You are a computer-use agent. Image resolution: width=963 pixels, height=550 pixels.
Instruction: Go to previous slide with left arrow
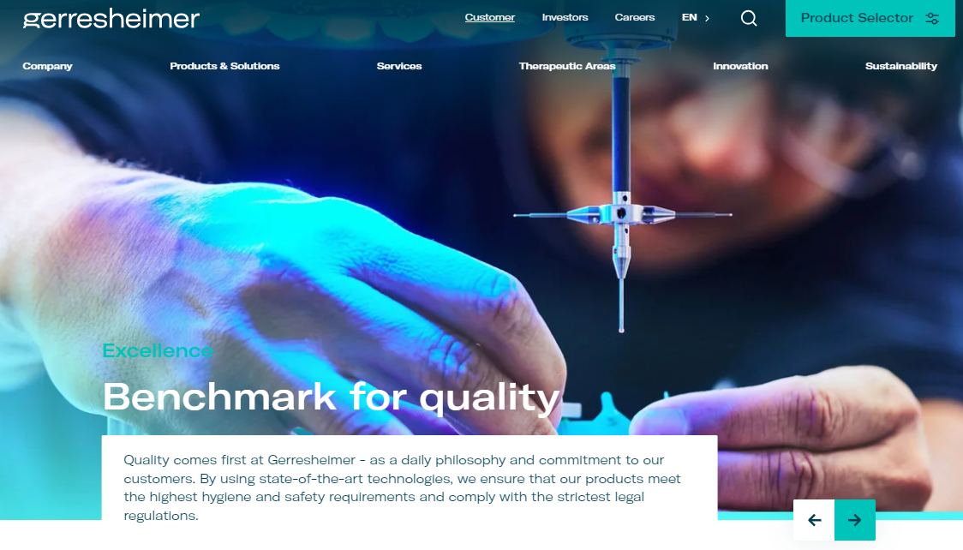(x=814, y=520)
